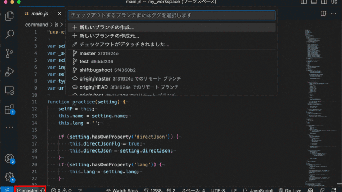The width and height of the screenshot is (342, 192).
Task: Open editor more actions ellipsis
Action: click(333, 13)
